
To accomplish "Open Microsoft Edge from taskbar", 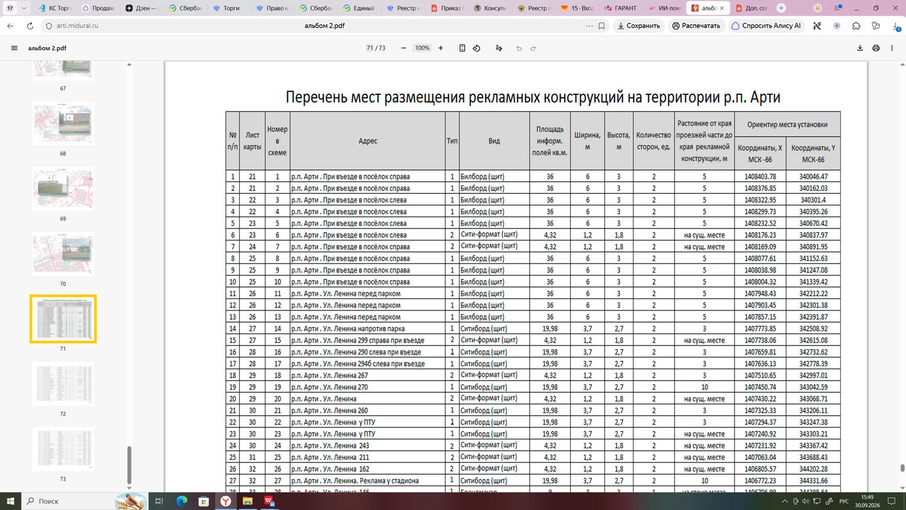I will pos(182,501).
